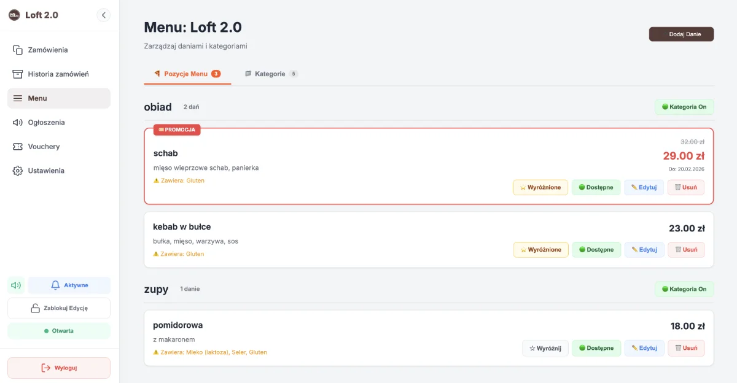Click the Menu hamburger icon in sidebar
This screenshot has height=383, width=737.
17,98
